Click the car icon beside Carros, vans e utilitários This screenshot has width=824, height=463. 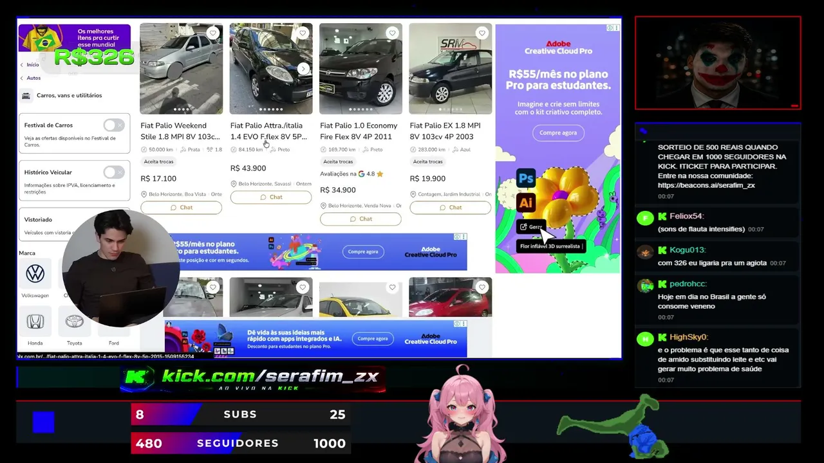tap(26, 96)
